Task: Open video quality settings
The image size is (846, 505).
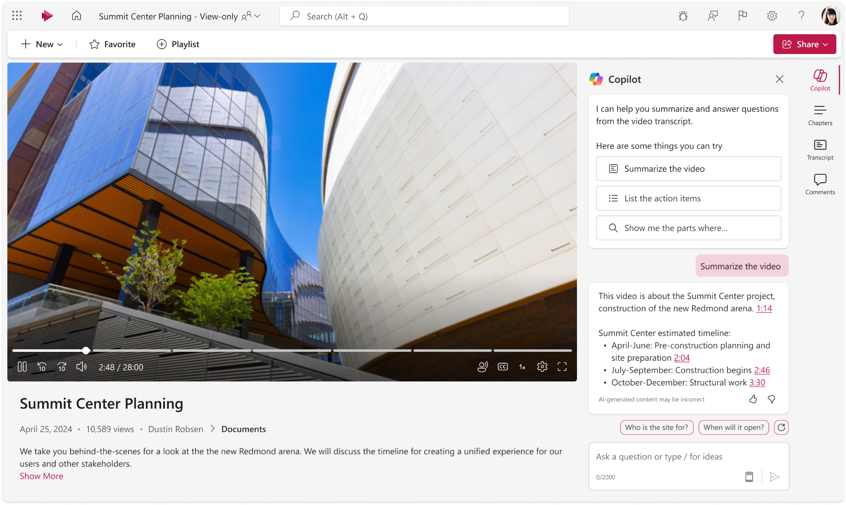Action: click(542, 367)
